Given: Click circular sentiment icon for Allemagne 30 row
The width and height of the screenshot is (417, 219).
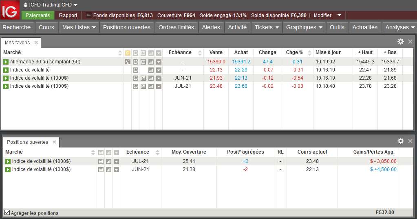Looking at the screenshot, I should (135, 62).
